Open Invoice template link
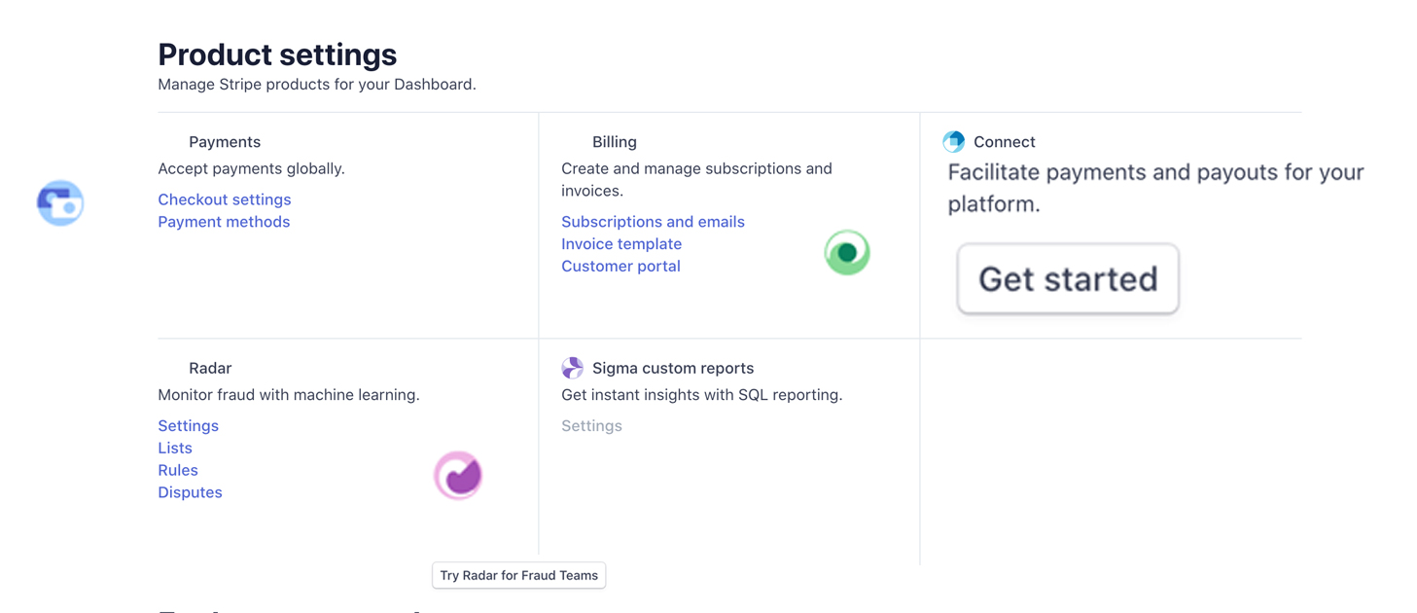Screen dimensions: 1417x613 (621, 244)
